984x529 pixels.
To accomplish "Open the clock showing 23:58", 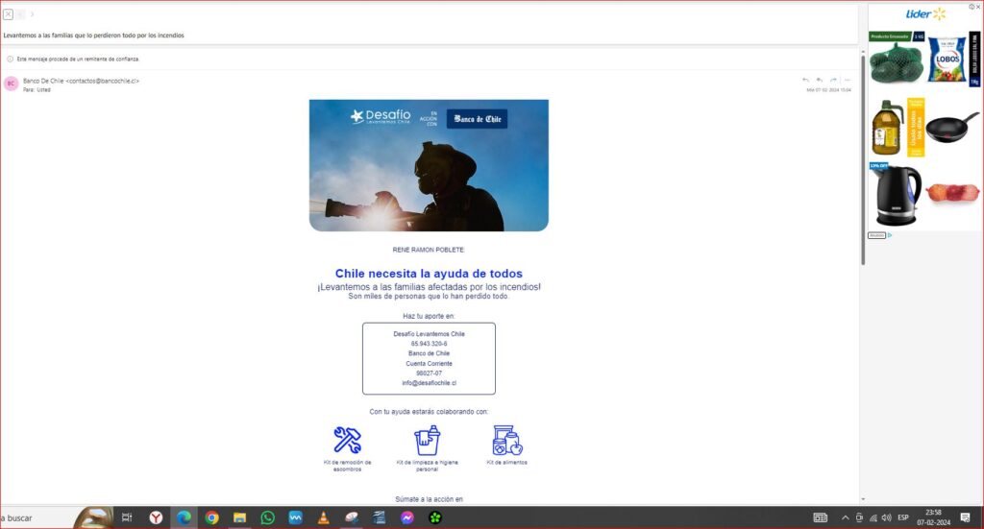I will click(x=934, y=517).
